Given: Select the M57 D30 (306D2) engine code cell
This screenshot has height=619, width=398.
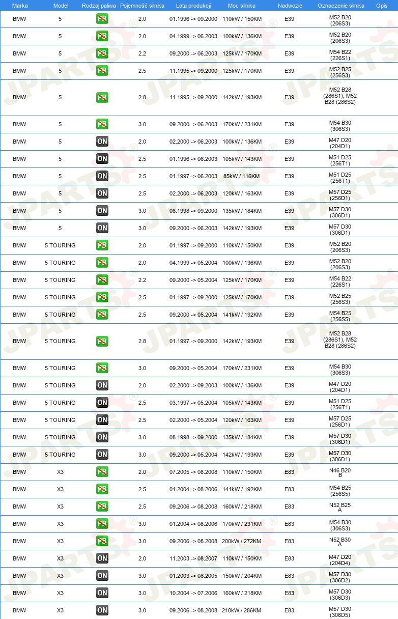Looking at the screenshot, I should click(340, 577).
